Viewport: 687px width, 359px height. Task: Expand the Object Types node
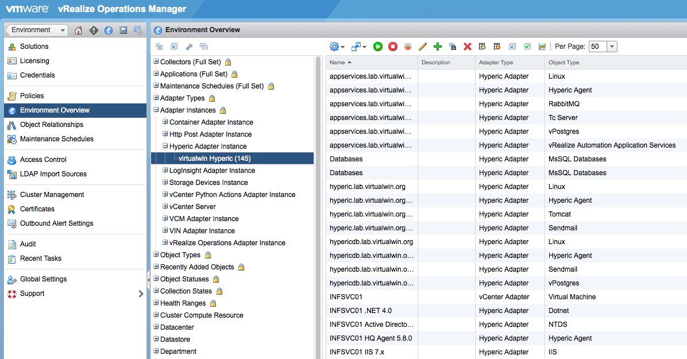[x=156, y=254]
